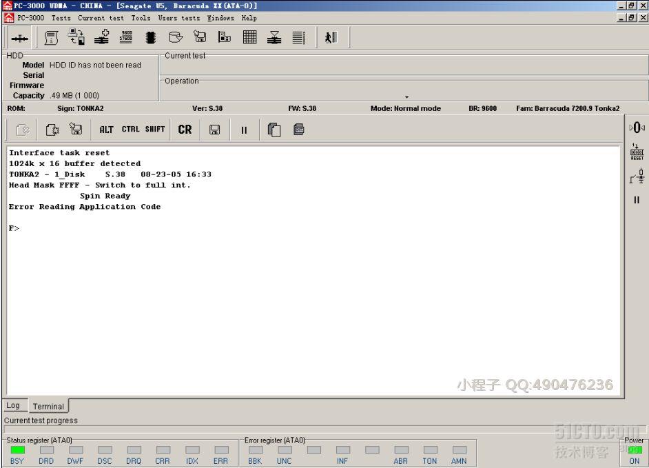Click the icon right of copy pages

pos(299,129)
